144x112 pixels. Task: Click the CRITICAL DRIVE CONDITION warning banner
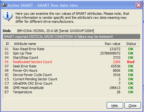point(72,37)
